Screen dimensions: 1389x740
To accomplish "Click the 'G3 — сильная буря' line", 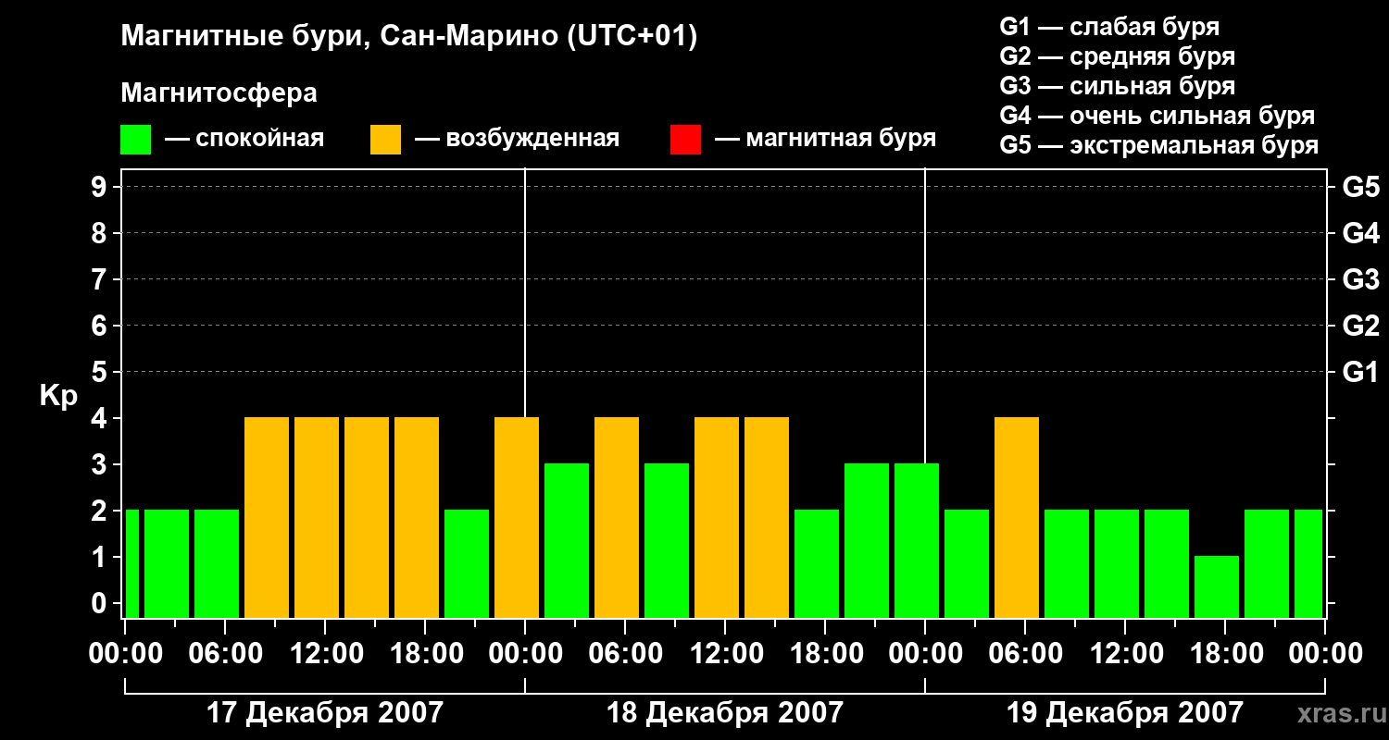I will click(1117, 86).
